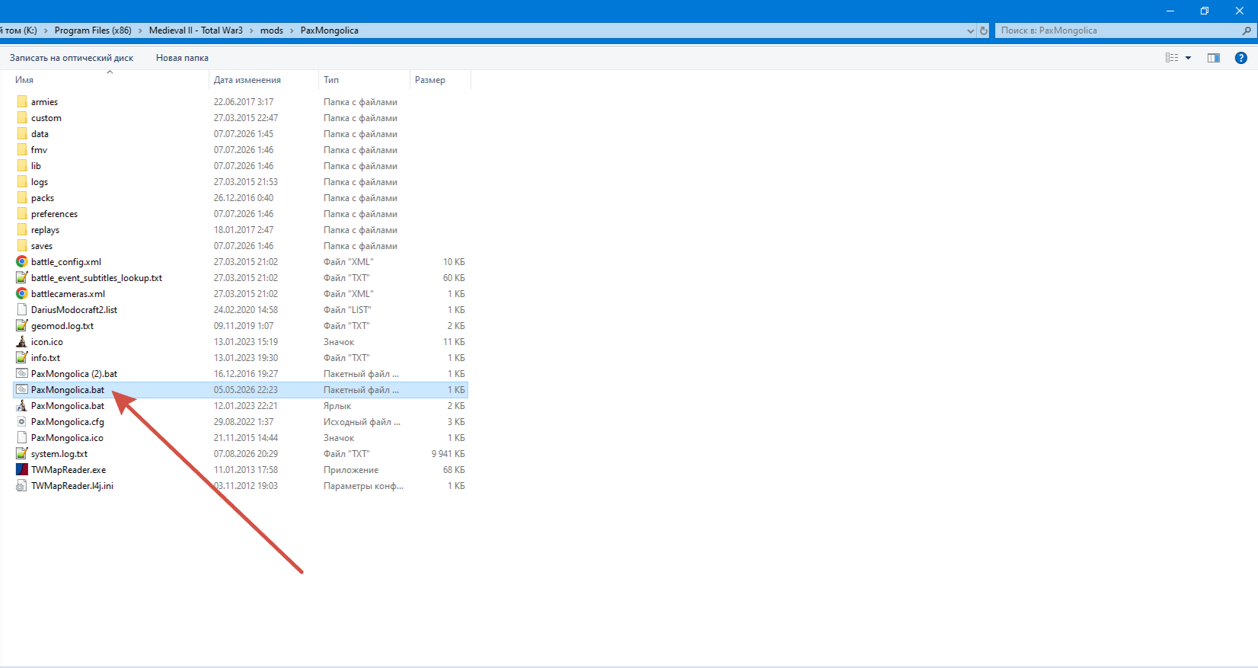Jump to the mods breadcrumb
The height and width of the screenshot is (668, 1258).
click(x=272, y=30)
